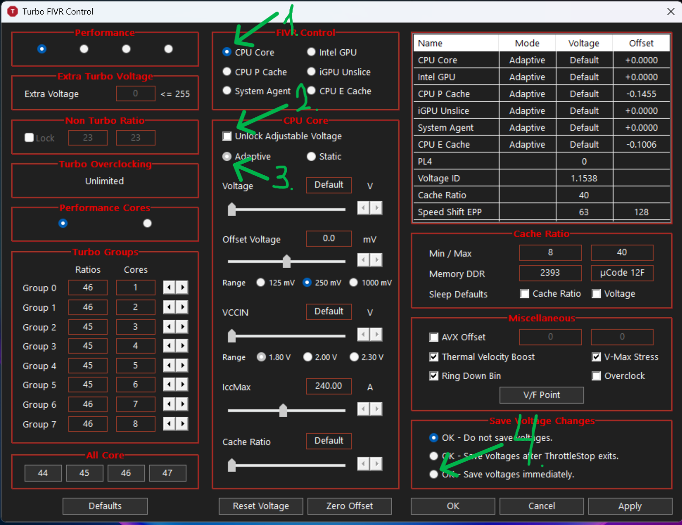Open the V/F Point settings
Screen dimensions: 682x525
coord(542,395)
